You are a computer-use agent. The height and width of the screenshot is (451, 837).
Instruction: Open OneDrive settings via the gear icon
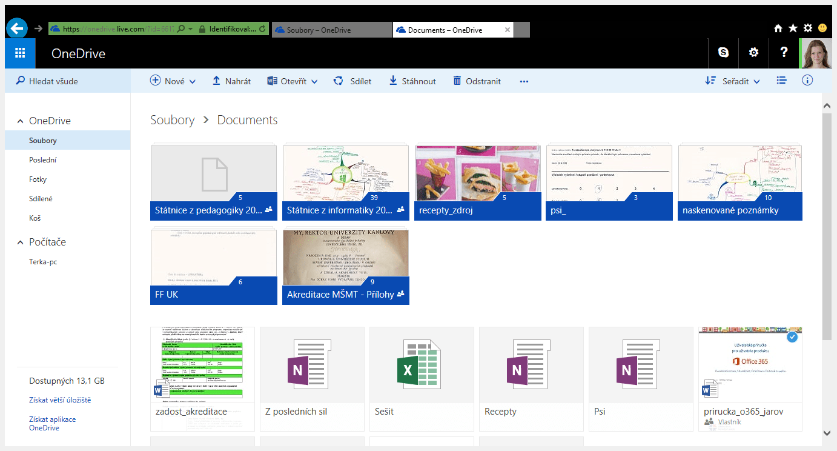(753, 53)
